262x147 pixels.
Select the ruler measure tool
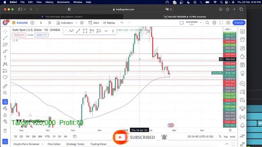tap(5, 86)
